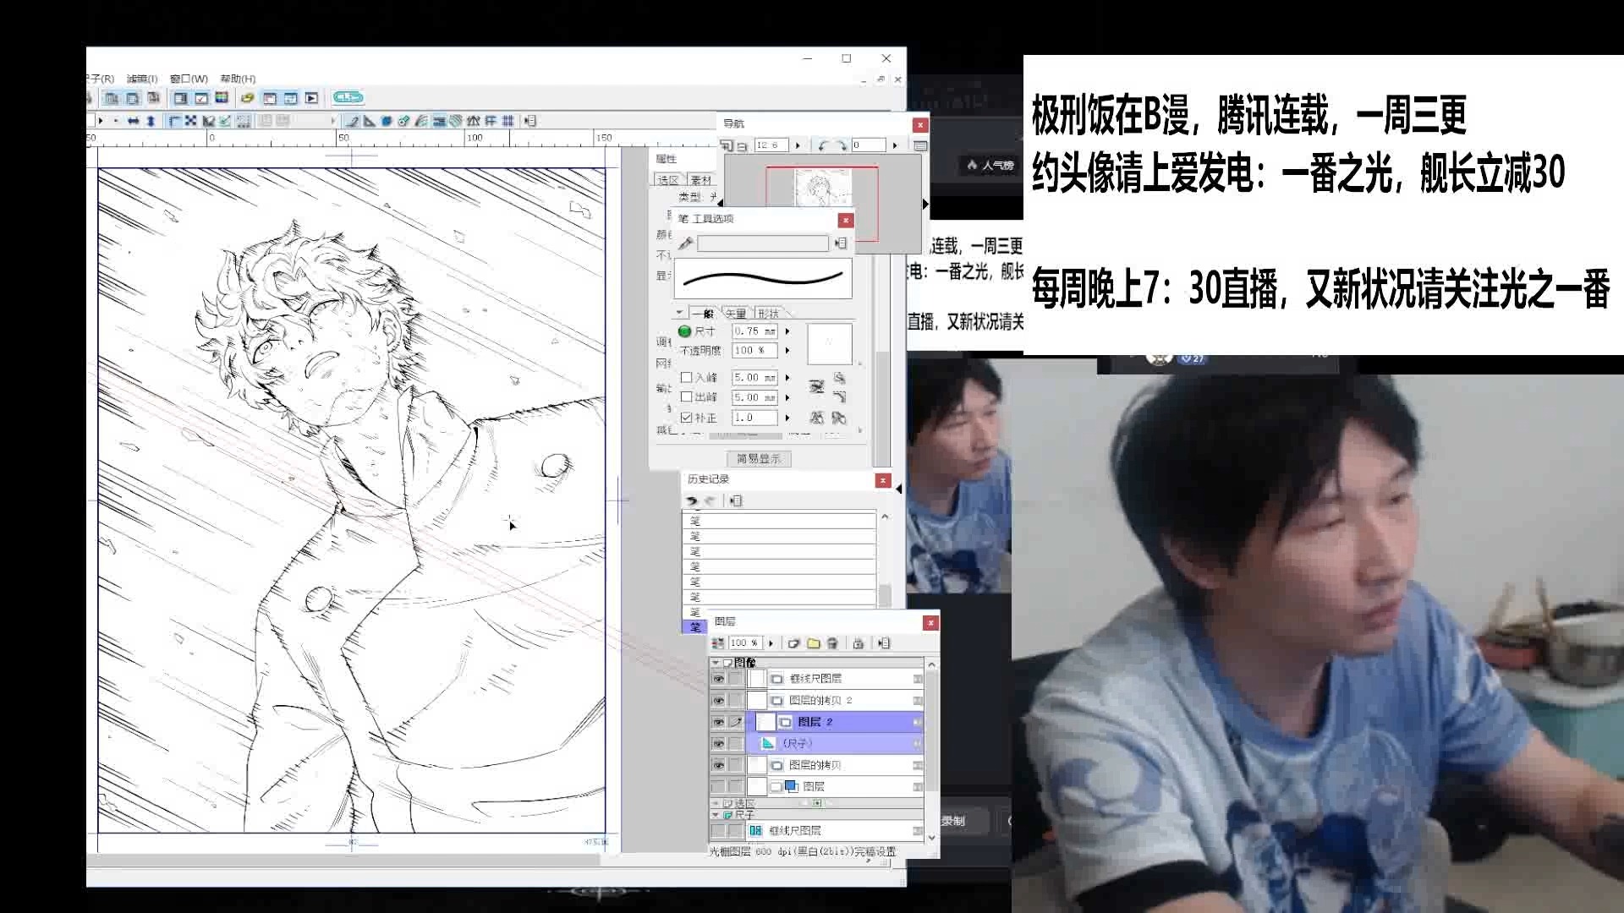The width and height of the screenshot is (1624, 913).
Task: Hide the 图层 2 layer
Action: click(x=718, y=722)
